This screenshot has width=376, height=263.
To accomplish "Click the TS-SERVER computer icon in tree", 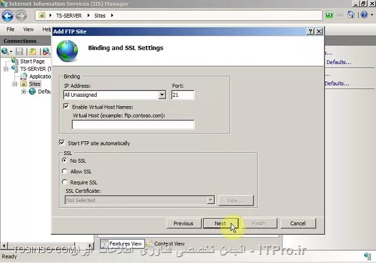I will coord(15,68).
